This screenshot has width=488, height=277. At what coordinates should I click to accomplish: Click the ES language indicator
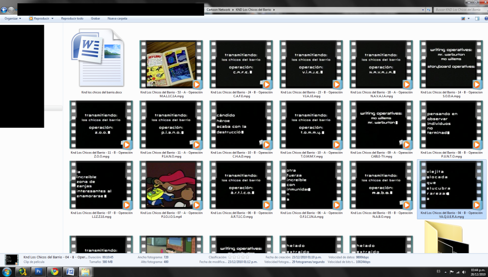point(438,271)
